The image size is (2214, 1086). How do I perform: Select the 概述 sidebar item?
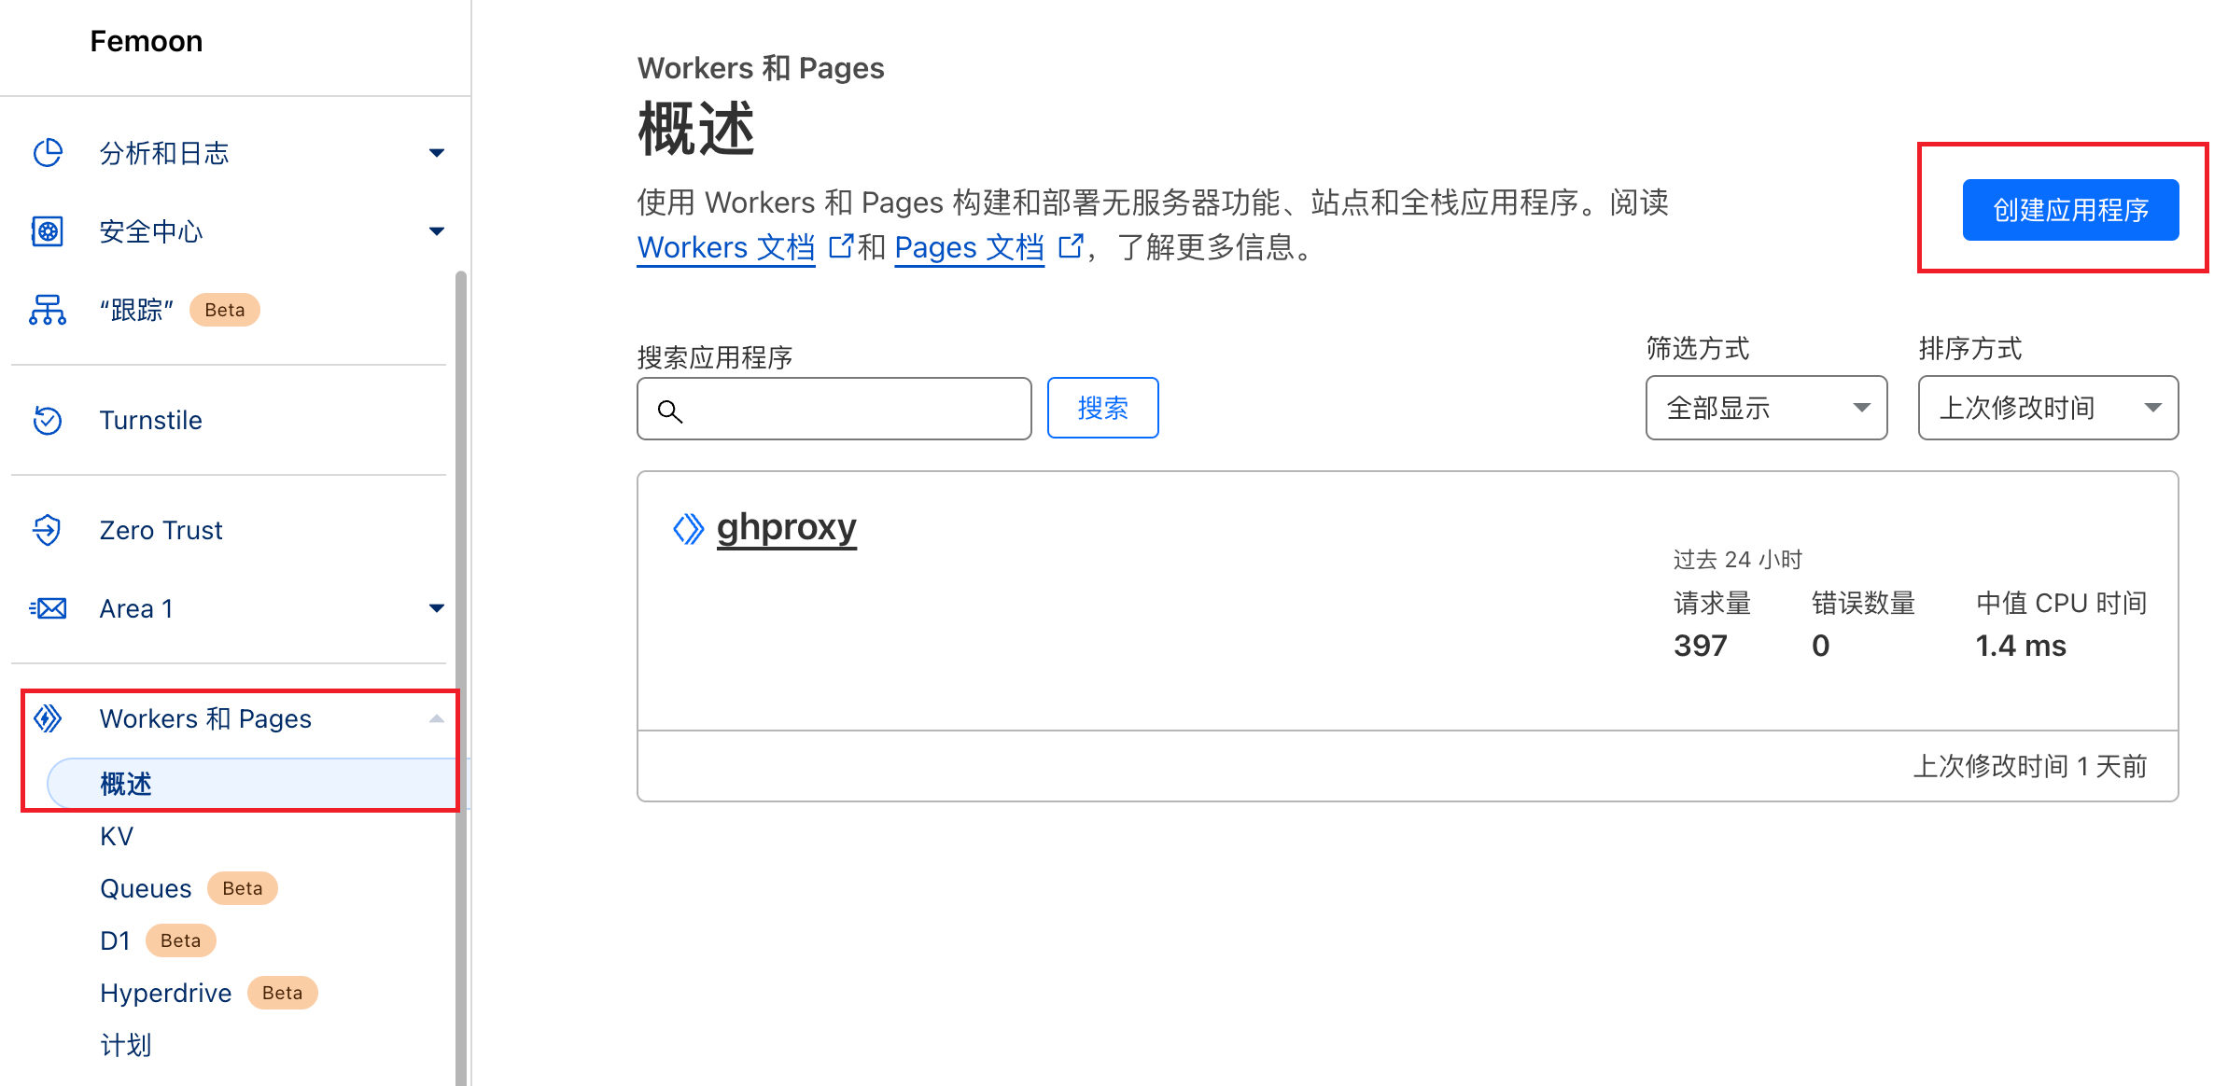coord(125,783)
